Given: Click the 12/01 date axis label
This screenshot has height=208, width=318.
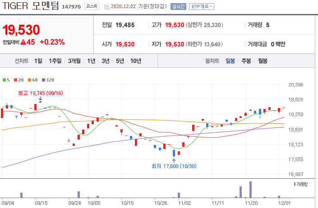Looking at the screenshot, I should pos(284,203).
